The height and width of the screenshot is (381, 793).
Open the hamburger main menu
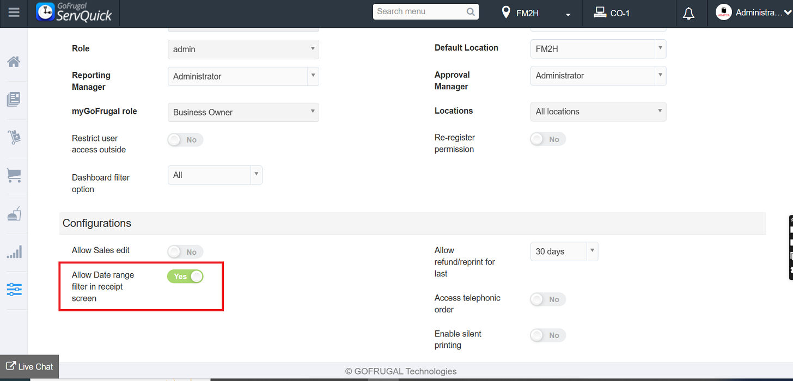point(14,13)
